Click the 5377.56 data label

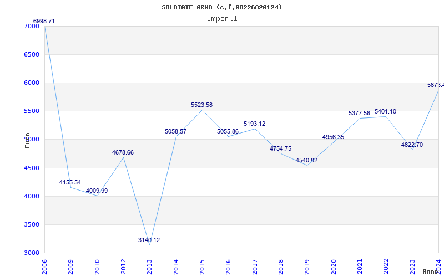pos(359,114)
